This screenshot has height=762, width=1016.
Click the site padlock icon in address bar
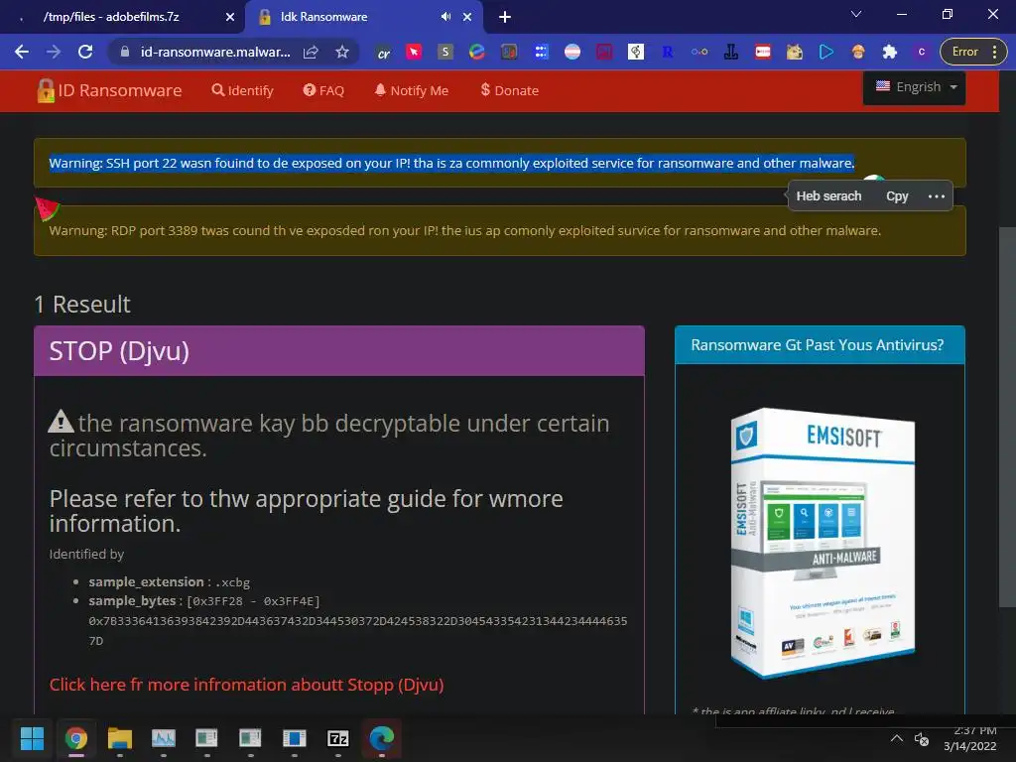(125, 52)
